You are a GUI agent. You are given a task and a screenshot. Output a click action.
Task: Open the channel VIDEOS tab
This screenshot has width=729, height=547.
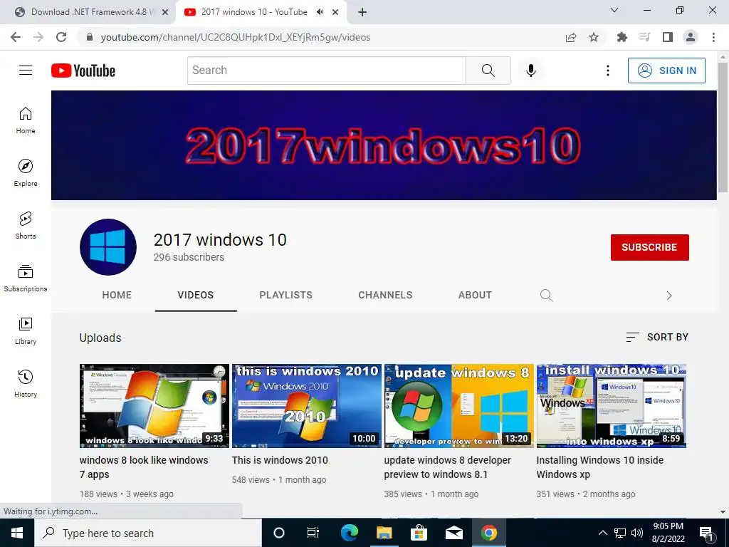pos(196,295)
